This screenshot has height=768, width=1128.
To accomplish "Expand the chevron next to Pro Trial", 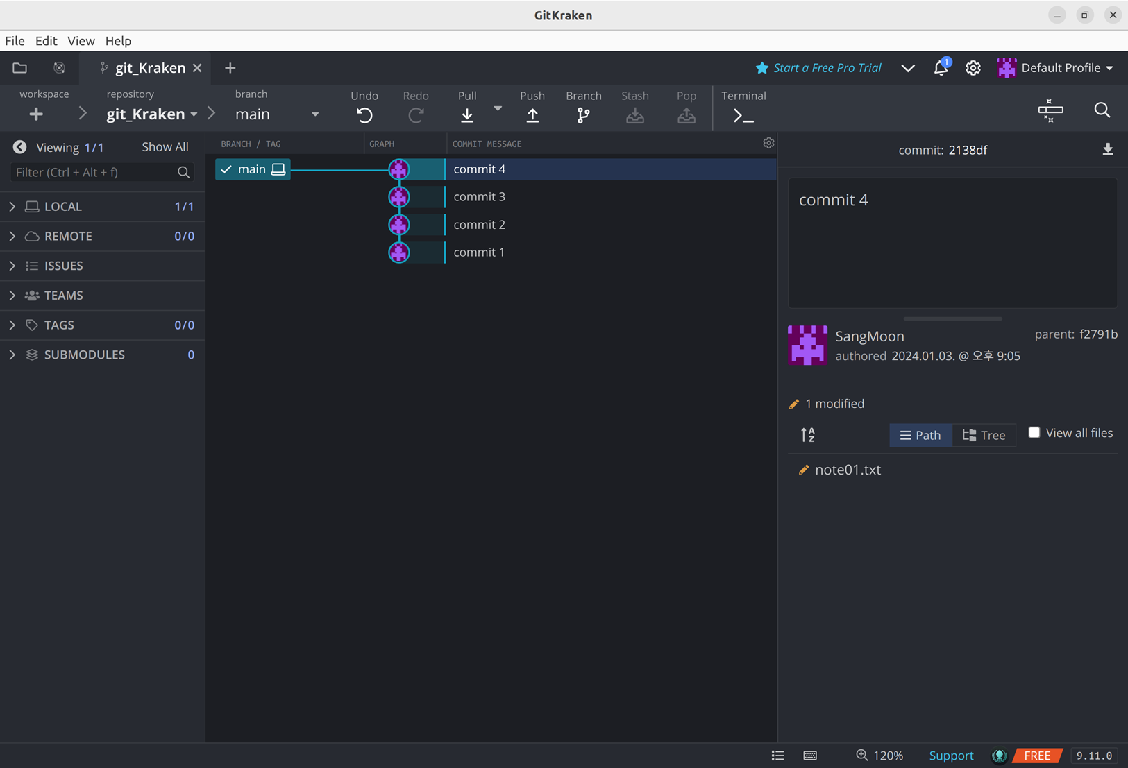I will tap(908, 68).
